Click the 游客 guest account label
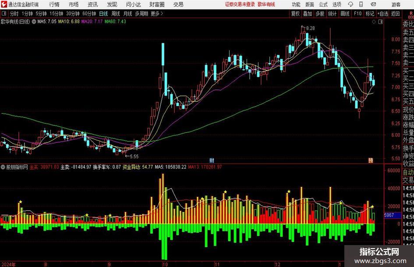This screenshot has height=267, width=414. (396, 4)
